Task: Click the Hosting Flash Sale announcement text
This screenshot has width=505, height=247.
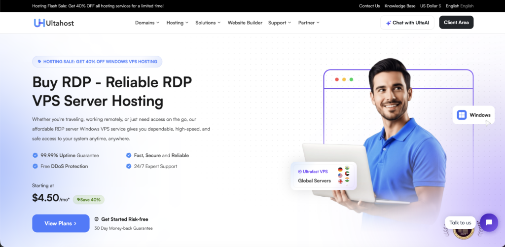Action: coord(98,6)
